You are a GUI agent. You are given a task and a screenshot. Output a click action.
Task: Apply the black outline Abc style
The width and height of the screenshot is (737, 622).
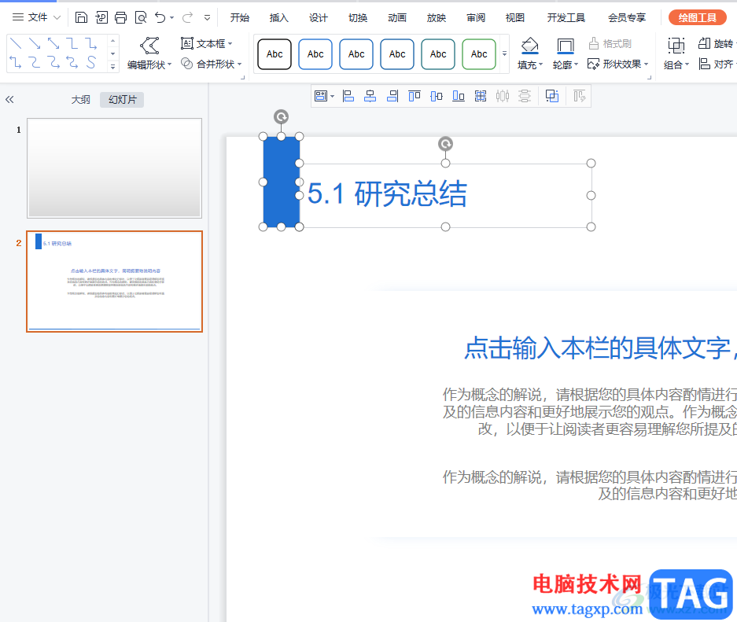pos(275,54)
